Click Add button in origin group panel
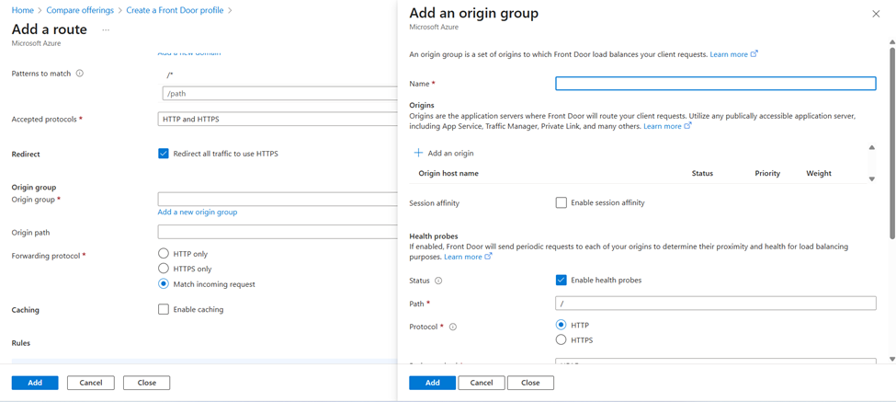 point(433,383)
